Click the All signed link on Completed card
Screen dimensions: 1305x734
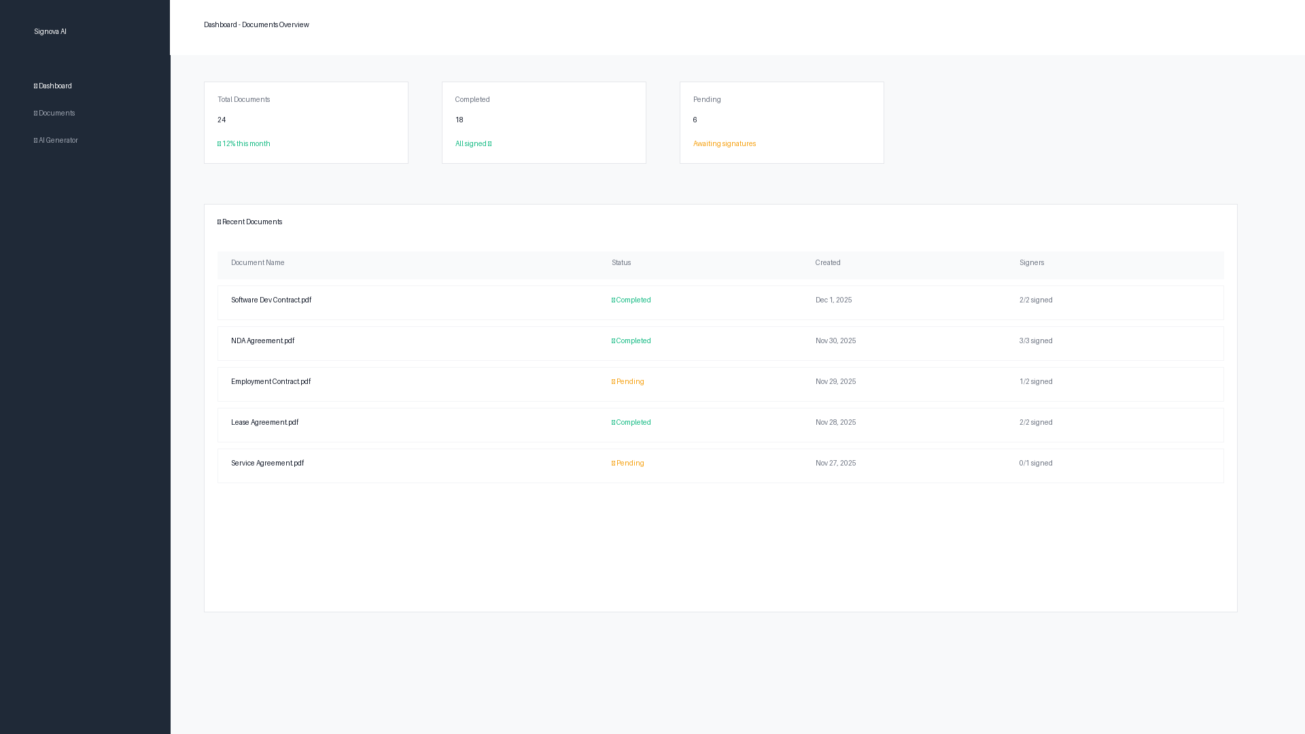[471, 143]
